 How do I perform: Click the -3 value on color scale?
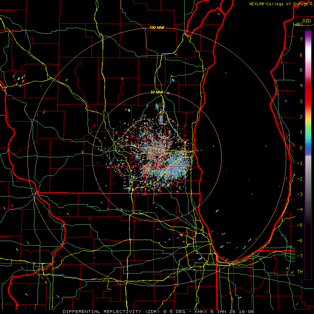point(300,194)
